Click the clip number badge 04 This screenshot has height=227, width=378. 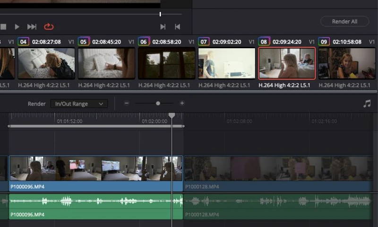pos(23,42)
